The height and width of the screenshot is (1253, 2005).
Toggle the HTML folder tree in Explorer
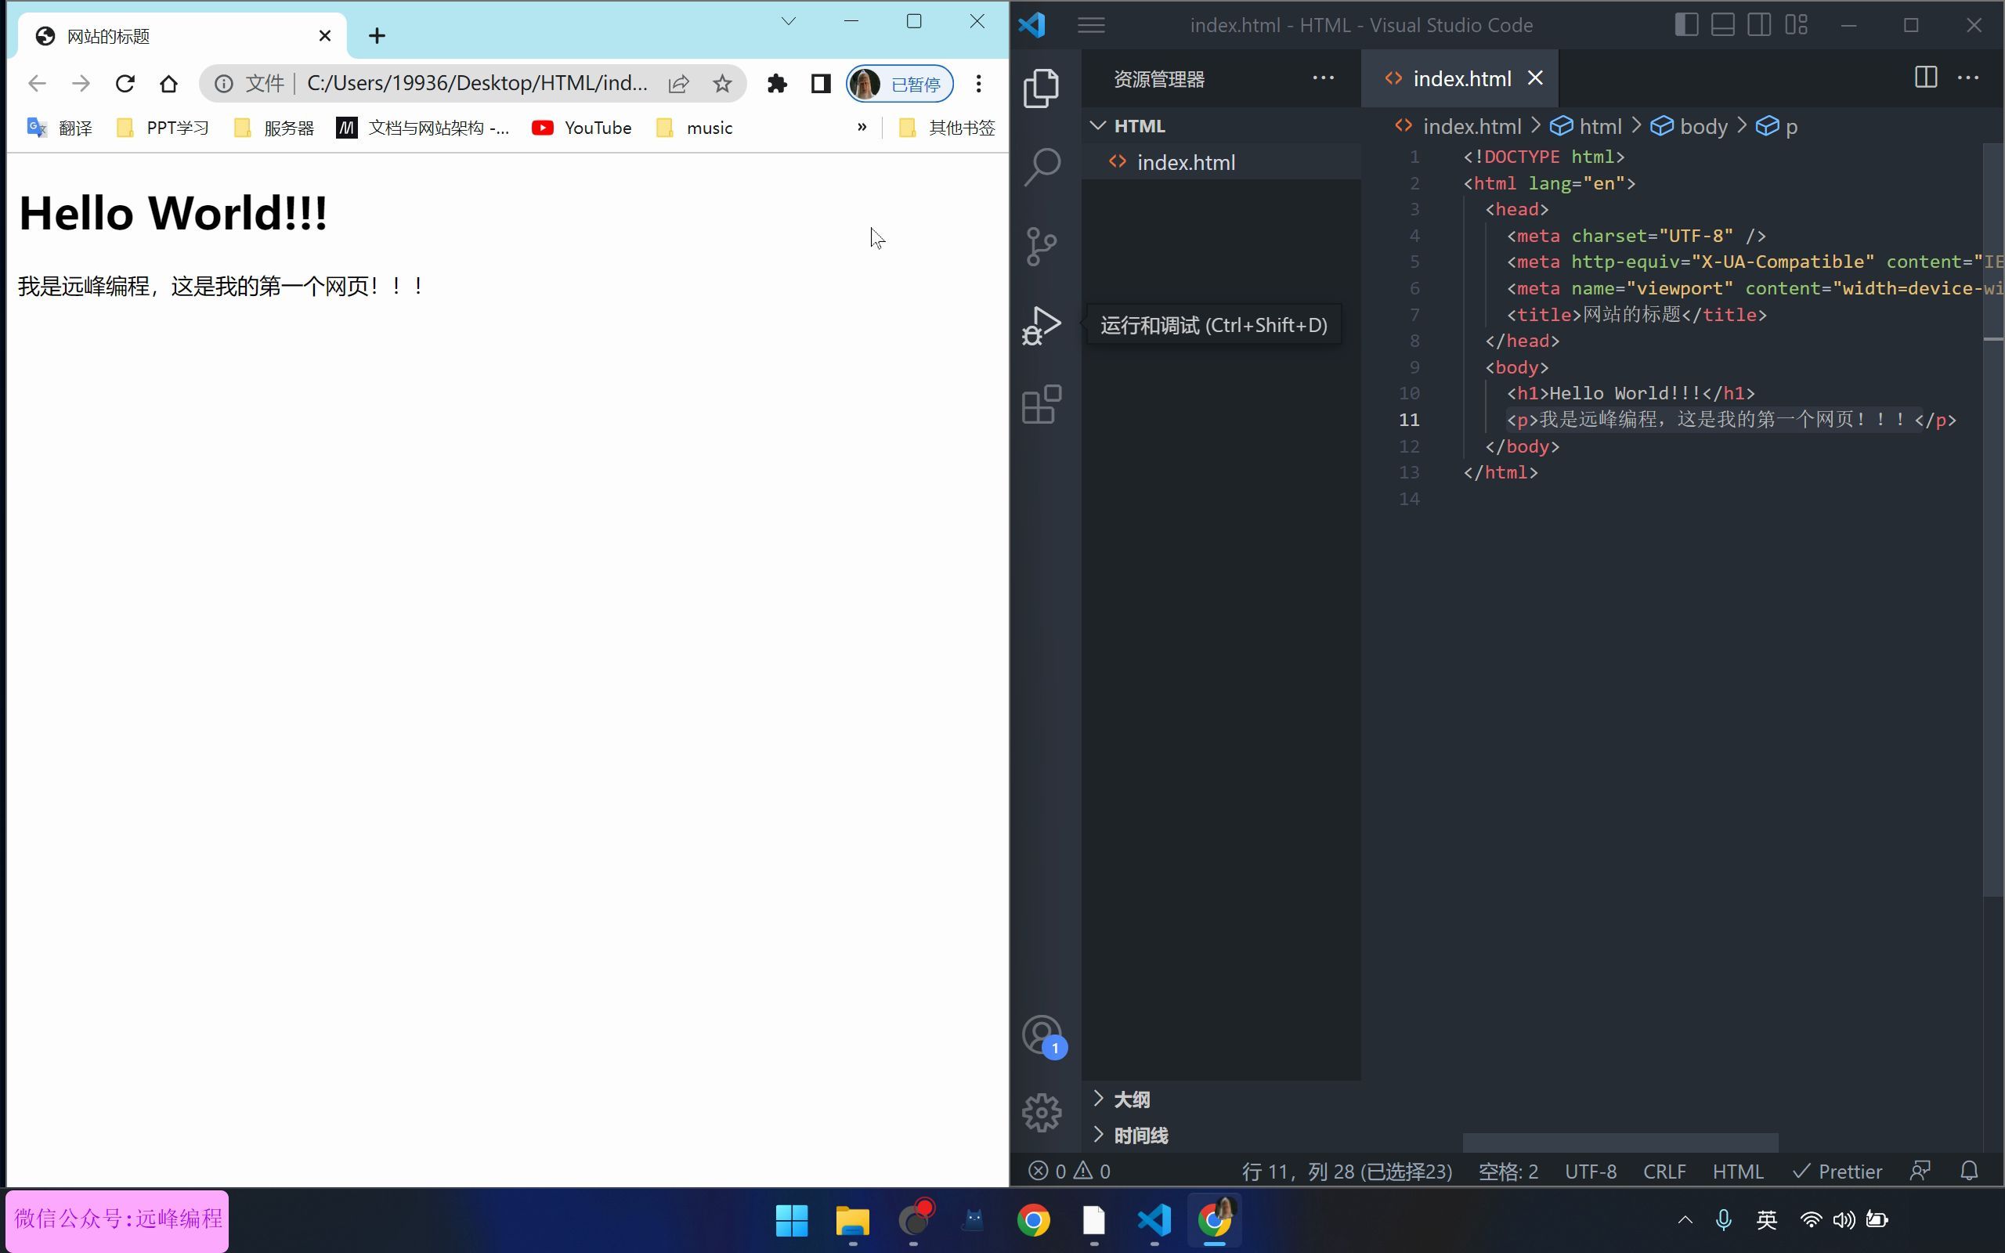pyautogui.click(x=1099, y=125)
